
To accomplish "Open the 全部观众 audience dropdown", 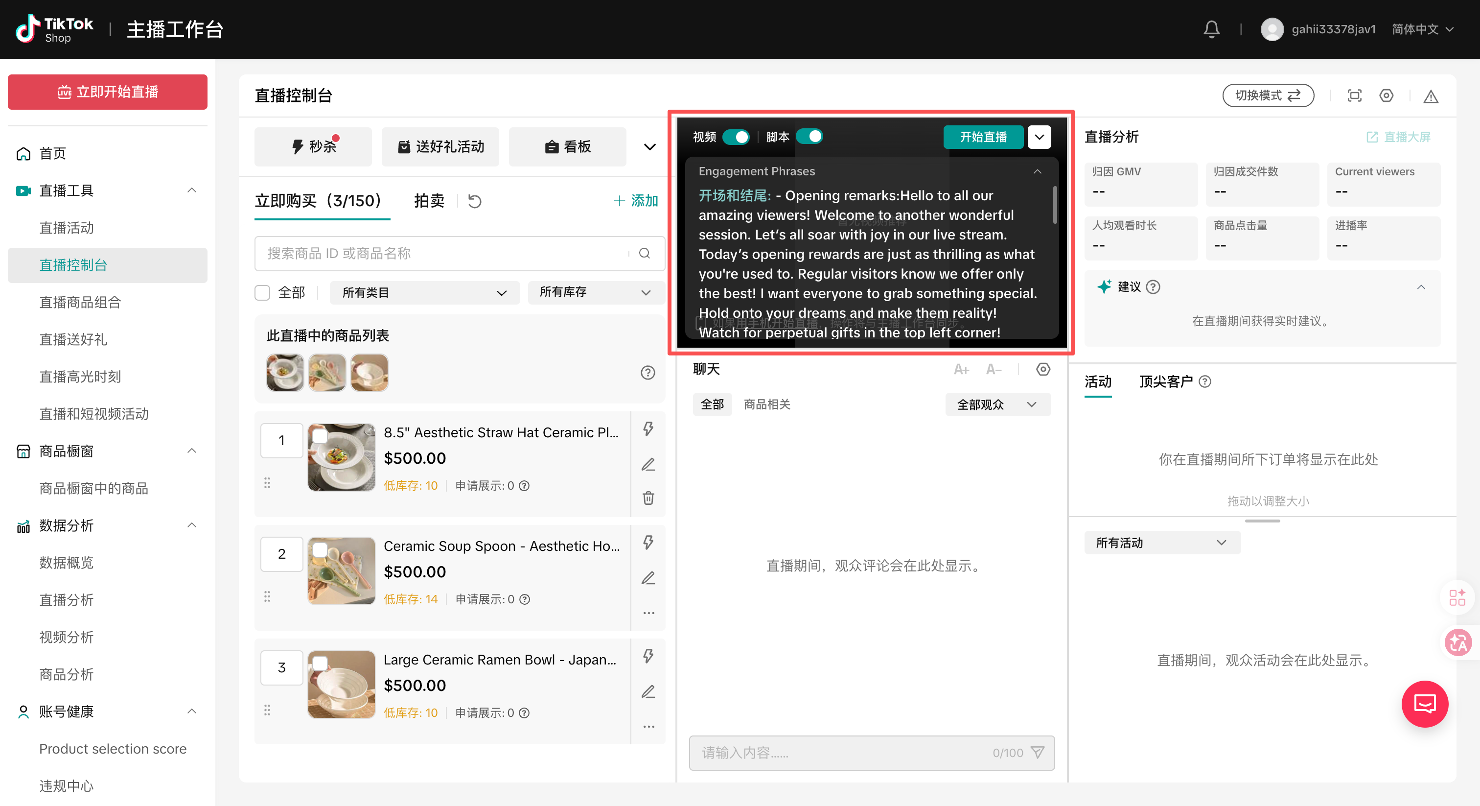I will point(998,404).
